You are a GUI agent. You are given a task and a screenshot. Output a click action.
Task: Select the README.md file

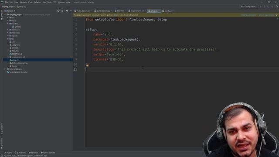(x=16, y=54)
